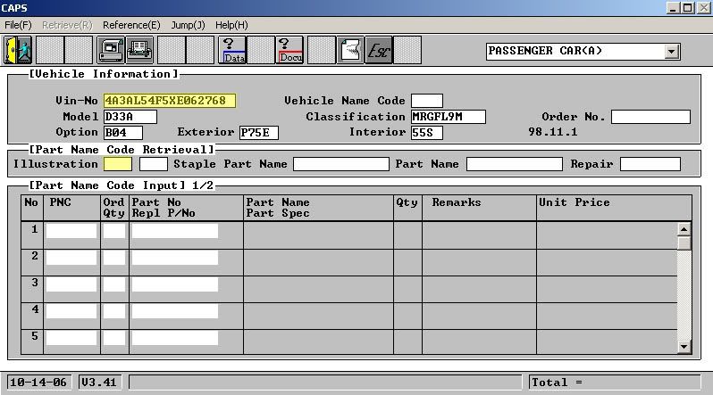713x395 pixels.
Task: Select the PNC cell in row 1
Action: click(x=71, y=231)
